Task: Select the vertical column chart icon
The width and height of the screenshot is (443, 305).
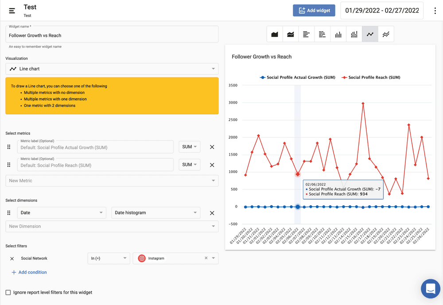Action: [338, 35]
